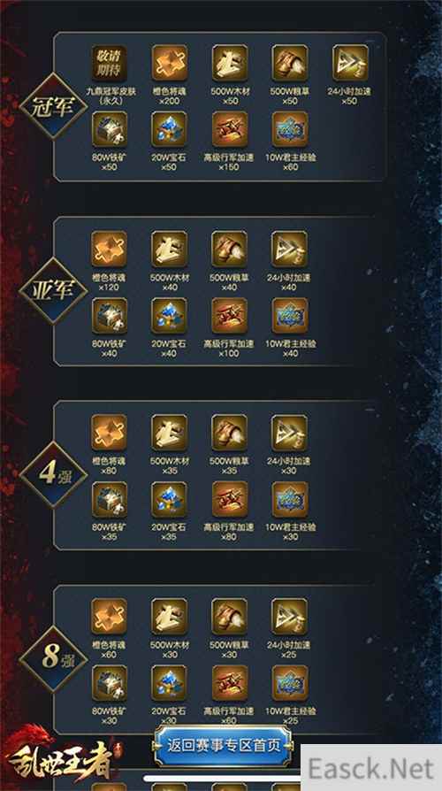Click 橙色将魂 ×120 icon in 亚军 rewards
The height and width of the screenshot is (791, 442).
[110, 250]
